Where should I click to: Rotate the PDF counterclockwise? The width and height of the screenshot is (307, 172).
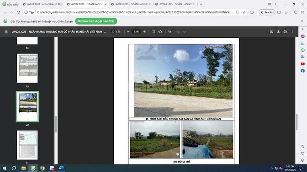point(160,31)
